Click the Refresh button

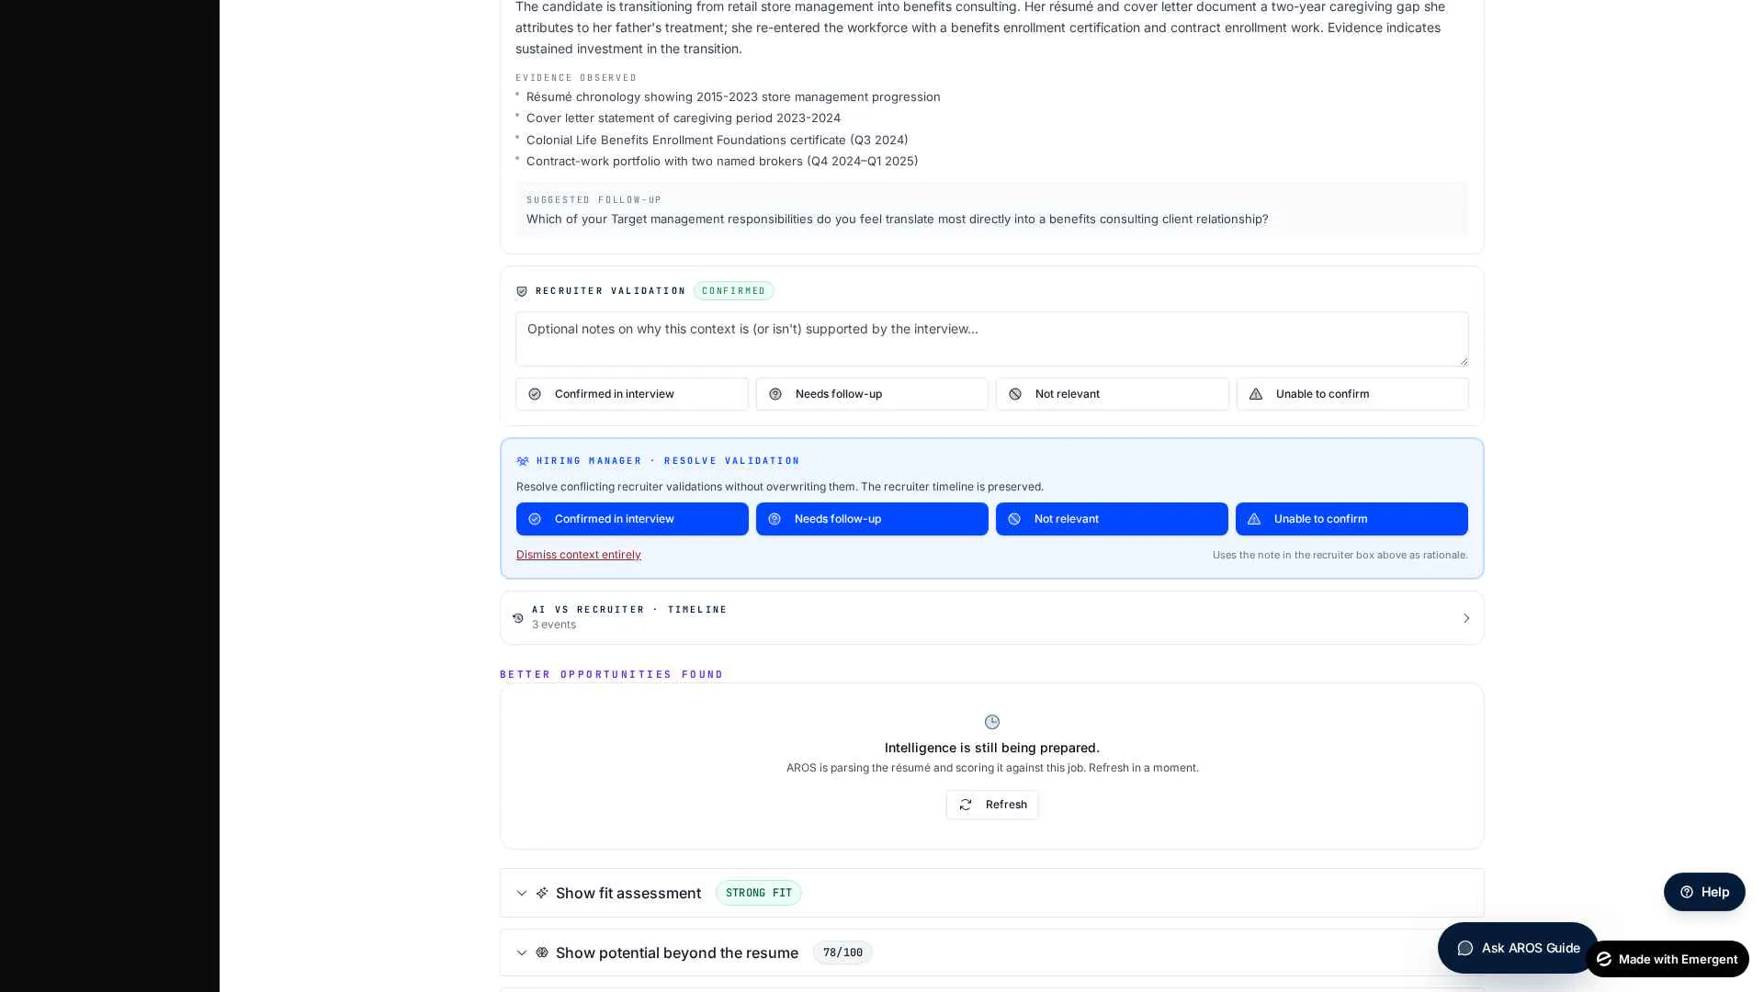(992, 805)
